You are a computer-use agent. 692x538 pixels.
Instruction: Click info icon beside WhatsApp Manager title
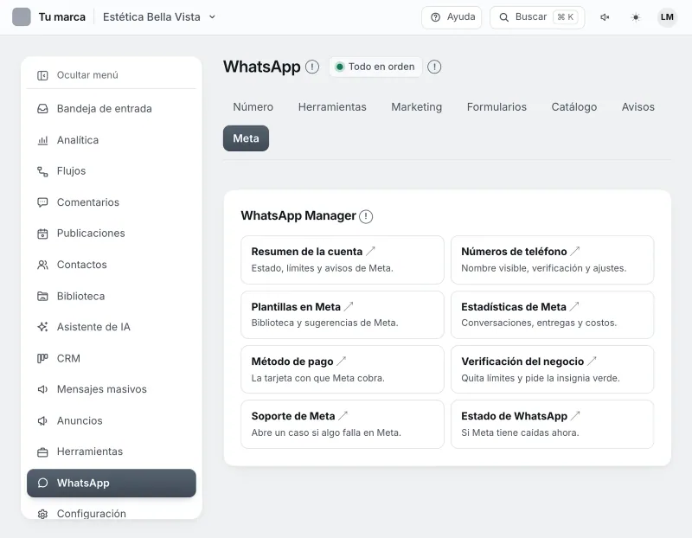(366, 216)
